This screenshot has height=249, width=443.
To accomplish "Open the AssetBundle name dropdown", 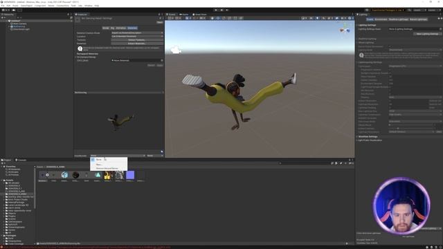I will coord(118,156).
